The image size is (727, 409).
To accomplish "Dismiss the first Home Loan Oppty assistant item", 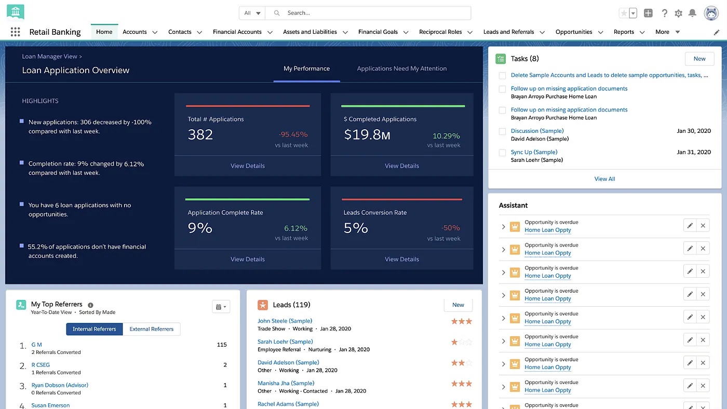I will (x=703, y=226).
